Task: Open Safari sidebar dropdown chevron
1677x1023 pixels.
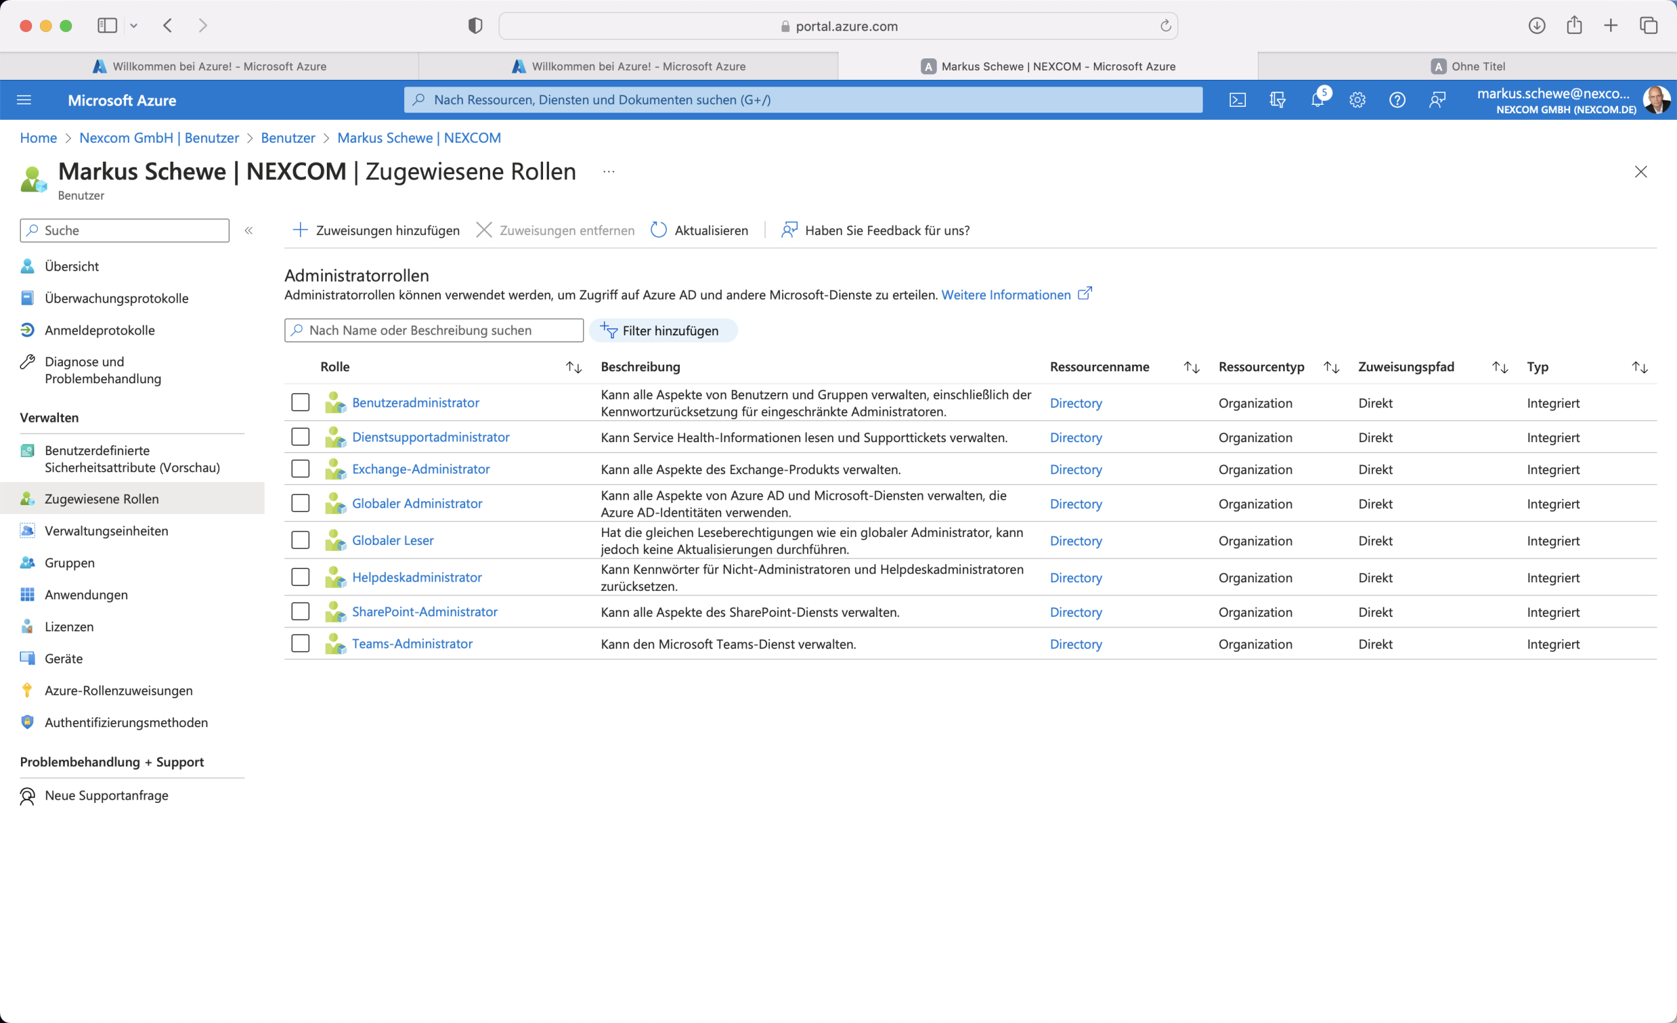Action: [134, 26]
